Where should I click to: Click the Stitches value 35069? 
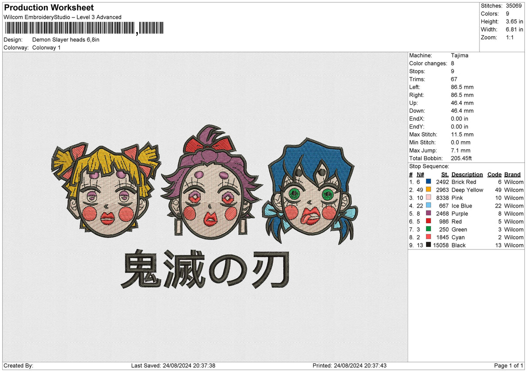(514, 6)
